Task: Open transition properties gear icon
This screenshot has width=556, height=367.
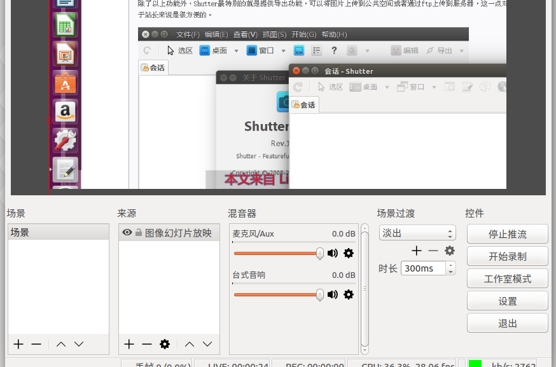Action: (x=450, y=251)
